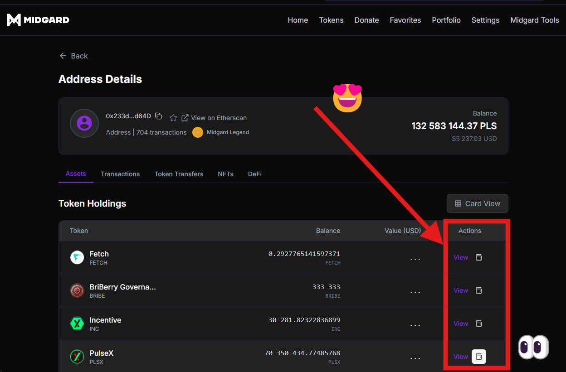Switch to Token Transfers tab

(179, 174)
